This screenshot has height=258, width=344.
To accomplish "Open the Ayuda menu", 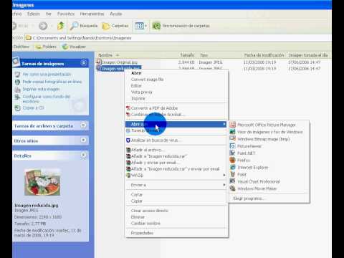I will point(116,14).
